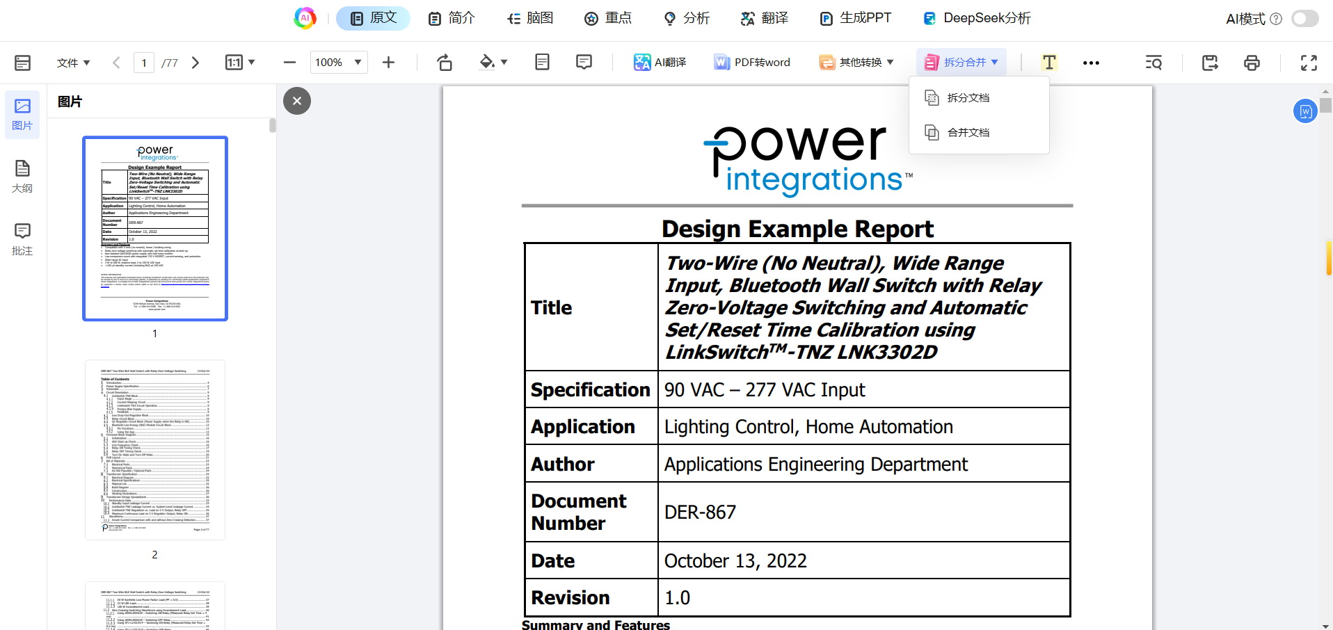The height and width of the screenshot is (630, 1333).
Task: Zoom out with the minus button
Action: pos(289,63)
